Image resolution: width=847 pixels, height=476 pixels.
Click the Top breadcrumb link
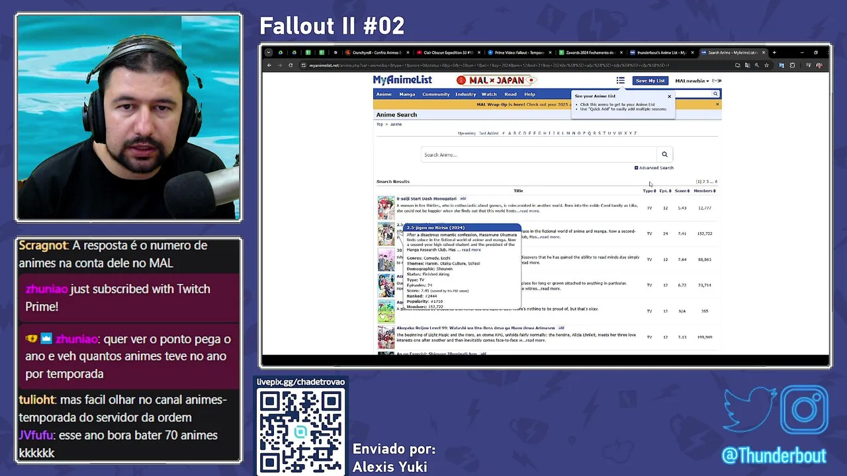coord(380,124)
